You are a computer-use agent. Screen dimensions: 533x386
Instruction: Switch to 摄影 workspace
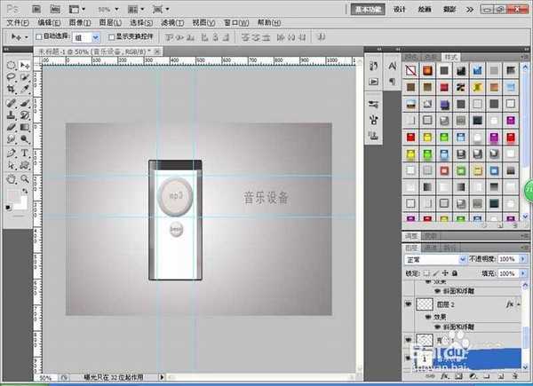[449, 9]
